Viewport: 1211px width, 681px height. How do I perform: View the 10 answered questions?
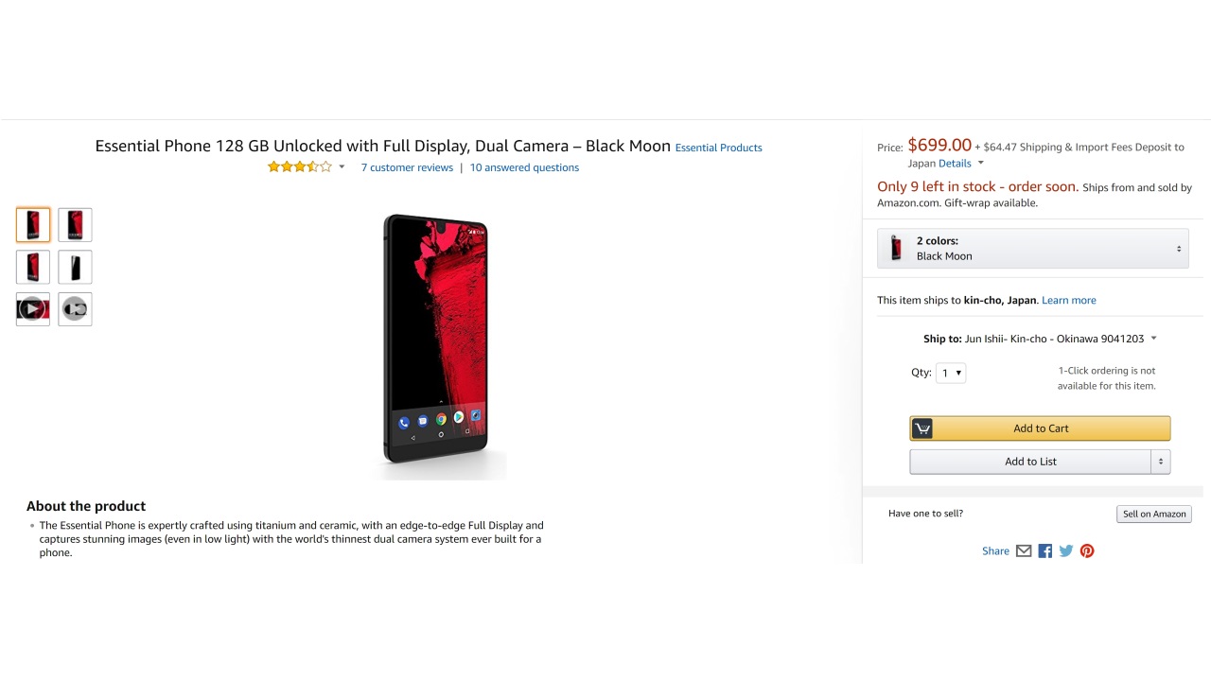coord(524,167)
